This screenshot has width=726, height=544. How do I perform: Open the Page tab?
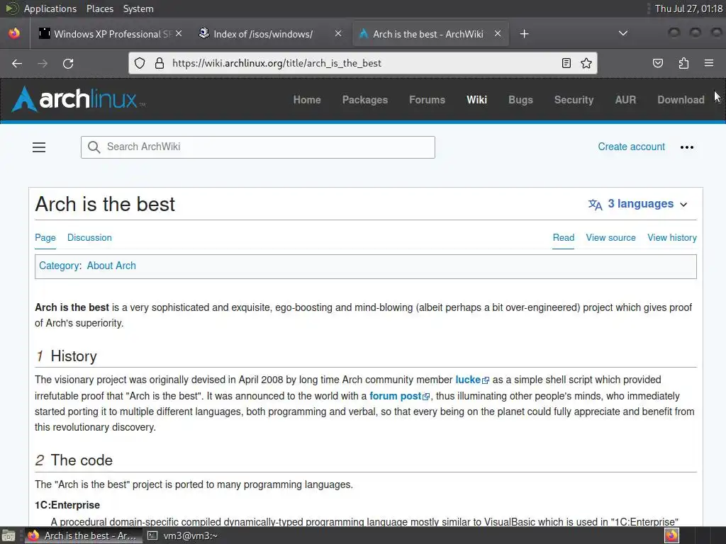pos(45,238)
